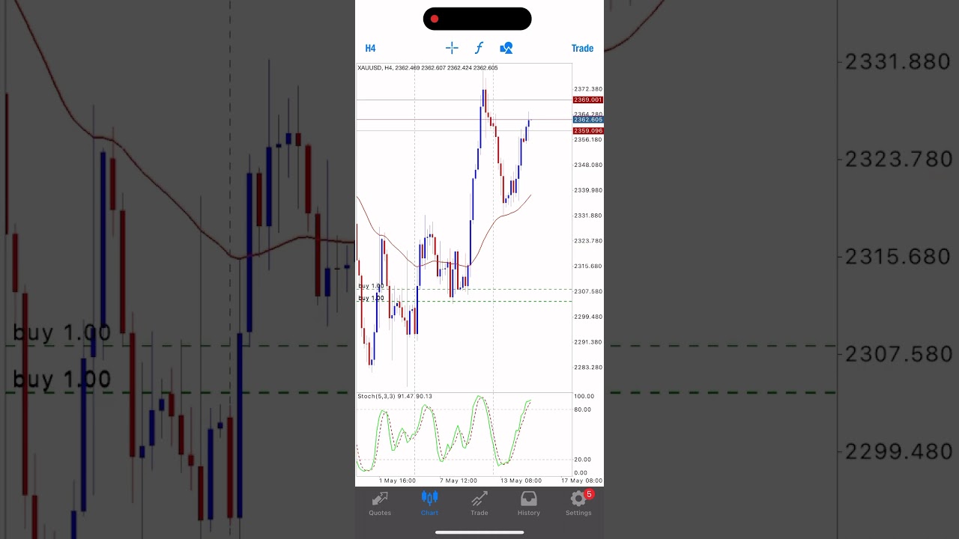Tap the '17 May 08:00' time axis label
The width and height of the screenshot is (959, 539).
[x=582, y=481]
